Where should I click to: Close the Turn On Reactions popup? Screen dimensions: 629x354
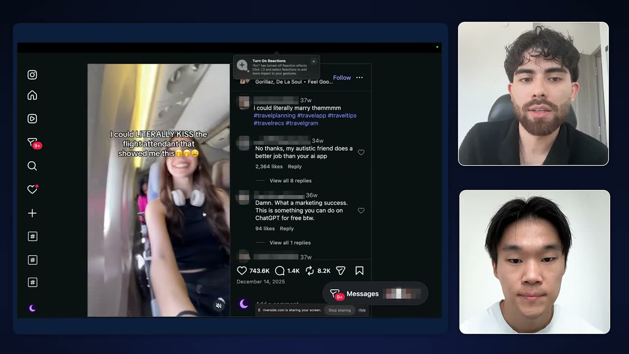point(314,61)
